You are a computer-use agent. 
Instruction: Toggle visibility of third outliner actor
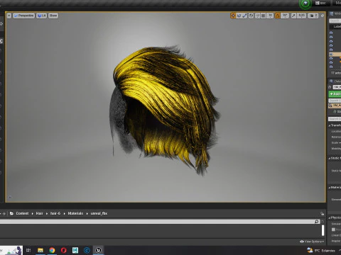331,41
